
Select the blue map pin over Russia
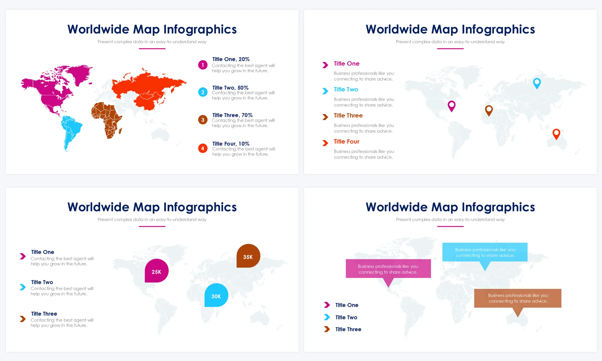pyautogui.click(x=537, y=83)
